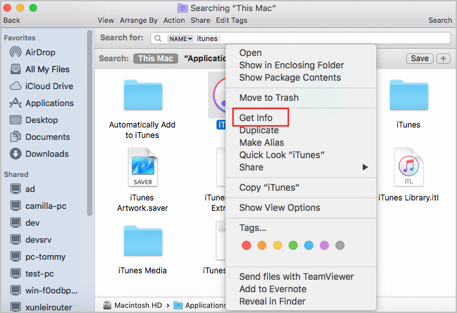Switch search scope to "Applications"
457x313 pixels.
pos(205,59)
